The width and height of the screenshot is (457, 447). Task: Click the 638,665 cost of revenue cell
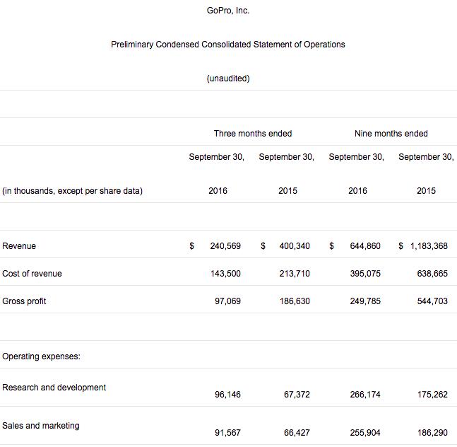[x=432, y=274]
